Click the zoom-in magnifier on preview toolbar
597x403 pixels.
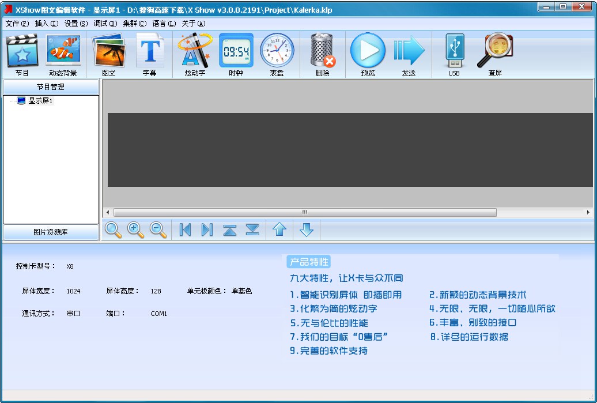coord(135,229)
